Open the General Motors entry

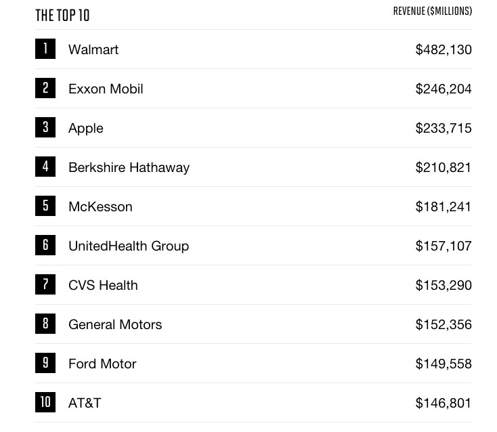pos(115,324)
